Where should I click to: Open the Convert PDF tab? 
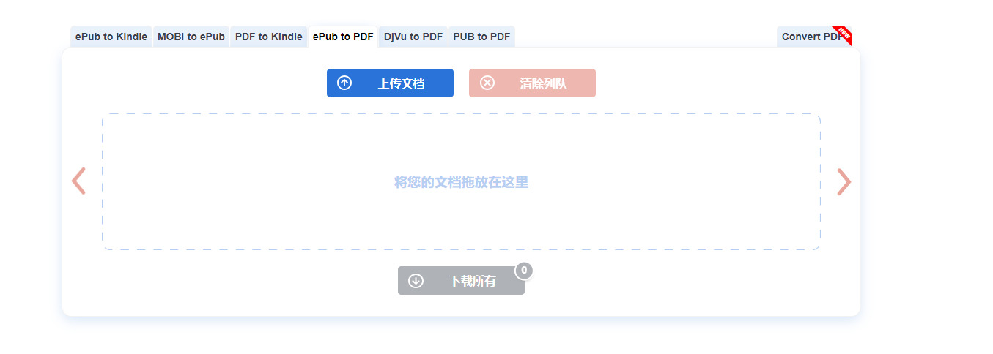(x=810, y=37)
